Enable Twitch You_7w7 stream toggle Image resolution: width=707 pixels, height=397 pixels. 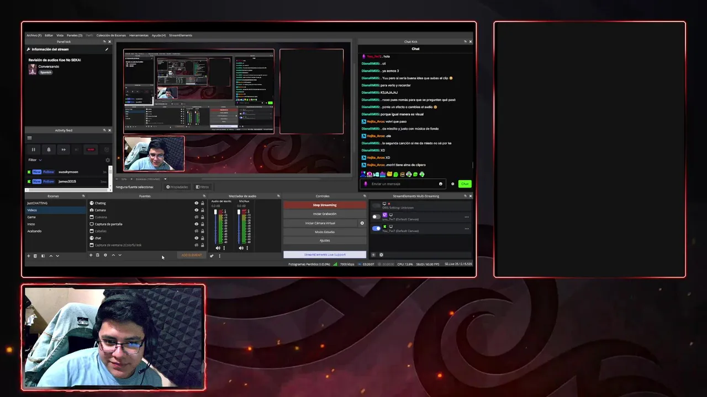(x=376, y=217)
